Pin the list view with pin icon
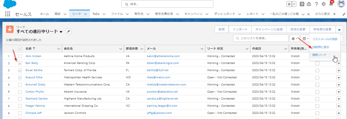347x119 pixels. 68,32
